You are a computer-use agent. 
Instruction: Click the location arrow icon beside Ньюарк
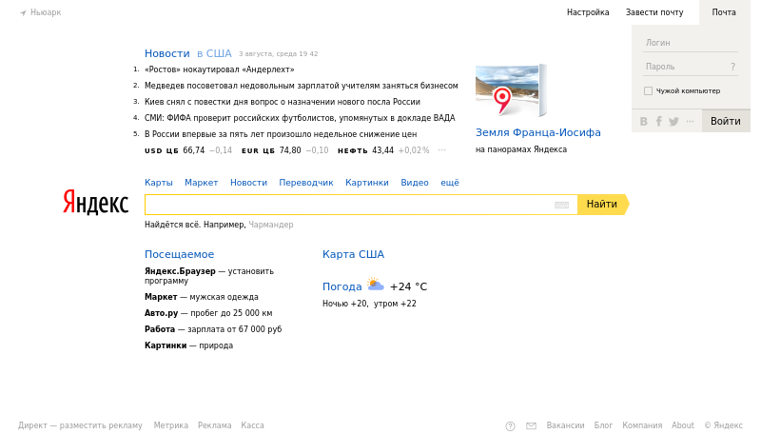point(23,13)
